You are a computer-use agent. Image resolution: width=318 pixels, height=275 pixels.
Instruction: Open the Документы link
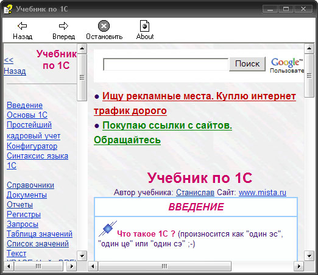[x=27, y=195]
